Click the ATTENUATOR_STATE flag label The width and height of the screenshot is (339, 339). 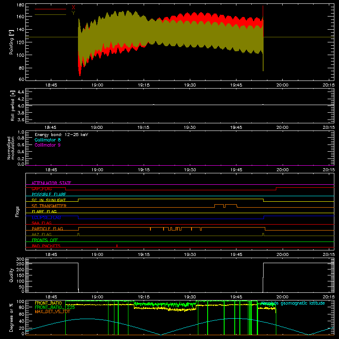tap(51, 183)
